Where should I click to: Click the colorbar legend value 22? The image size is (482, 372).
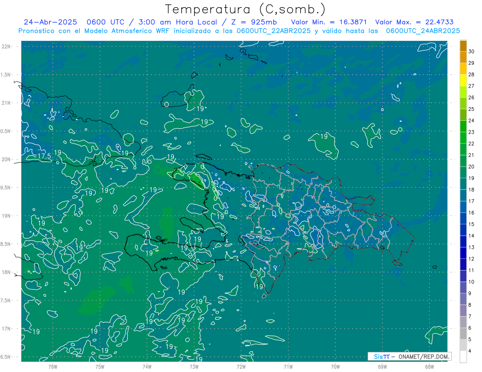click(472, 144)
